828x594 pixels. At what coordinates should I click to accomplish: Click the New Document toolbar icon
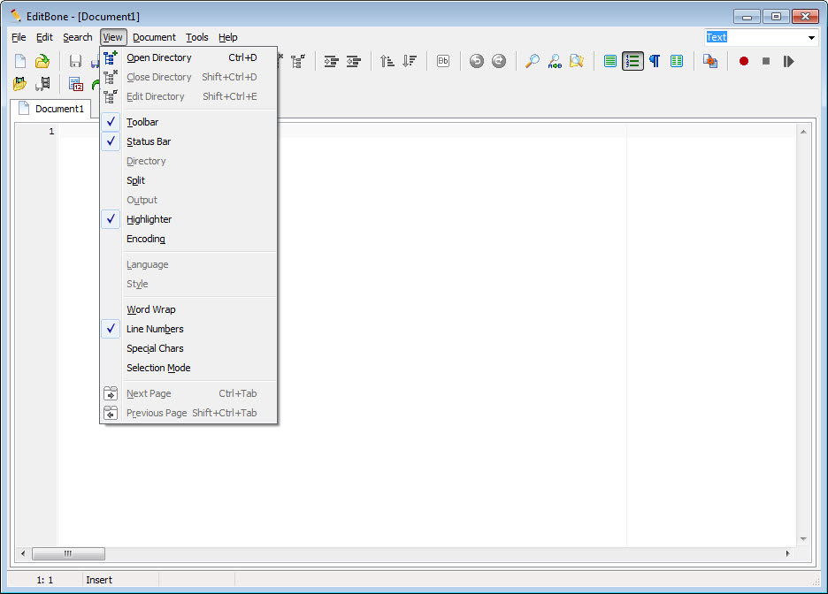(x=20, y=61)
